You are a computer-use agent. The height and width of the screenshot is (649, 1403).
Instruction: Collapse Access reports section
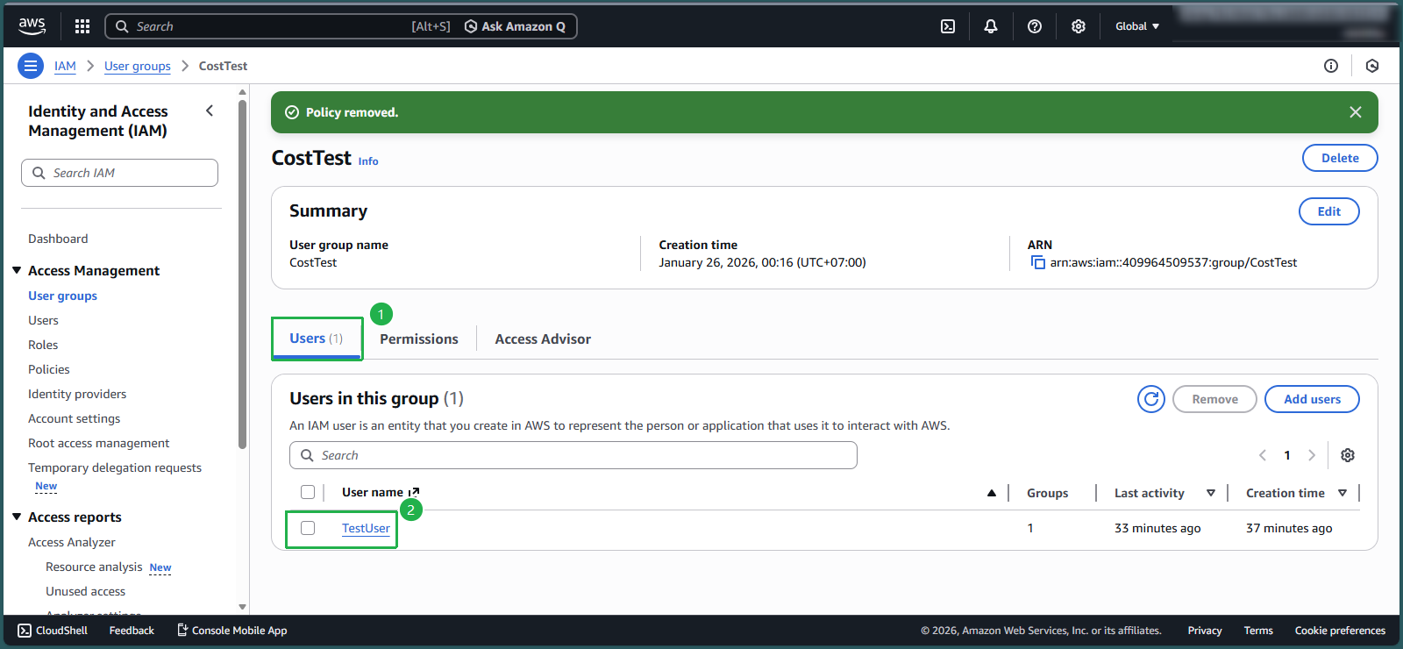pos(17,517)
